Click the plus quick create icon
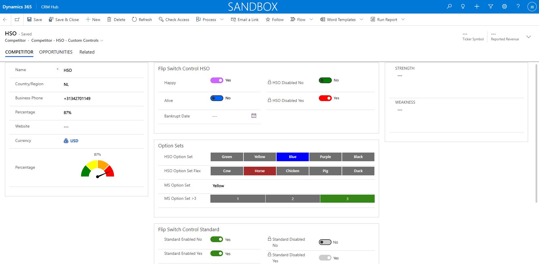539x264 pixels. (x=477, y=6)
